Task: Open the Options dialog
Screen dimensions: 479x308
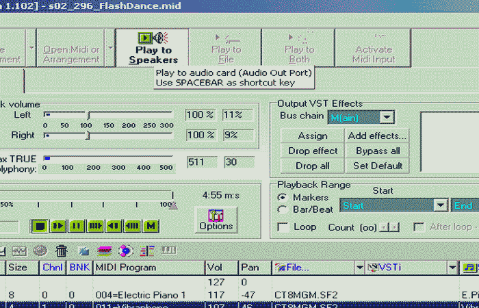Action: pyautogui.click(x=216, y=219)
